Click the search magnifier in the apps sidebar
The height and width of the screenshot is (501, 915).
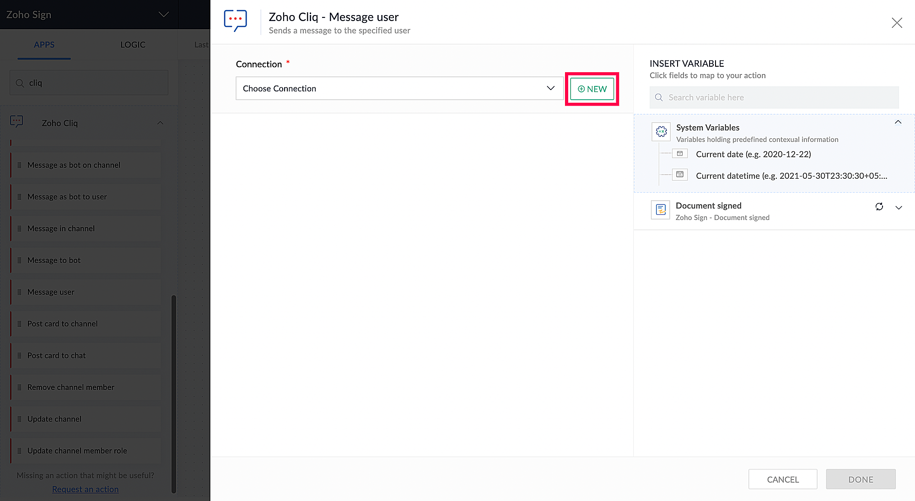(20, 83)
